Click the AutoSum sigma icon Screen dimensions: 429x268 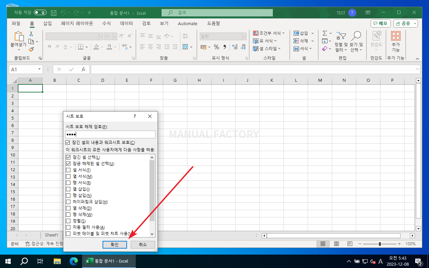coord(324,33)
